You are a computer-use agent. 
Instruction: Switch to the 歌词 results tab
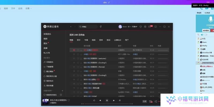pyautogui.click(x=109, y=40)
